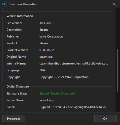Click green Signed (Trusted Signature) status
The height and width of the screenshot is (125, 120).
coord(57,93)
